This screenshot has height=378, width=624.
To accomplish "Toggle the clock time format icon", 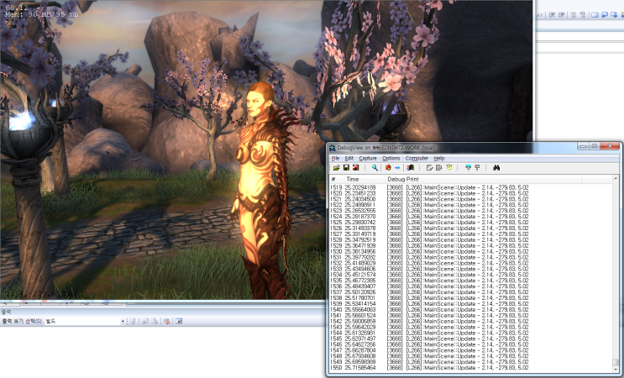I will pos(449,168).
